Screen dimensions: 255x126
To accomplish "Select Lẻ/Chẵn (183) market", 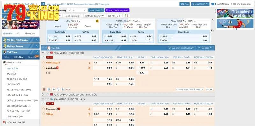I will pyautogui.click(x=13, y=84).
